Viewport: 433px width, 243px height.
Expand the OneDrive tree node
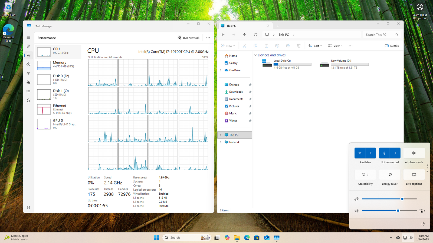coord(221,70)
